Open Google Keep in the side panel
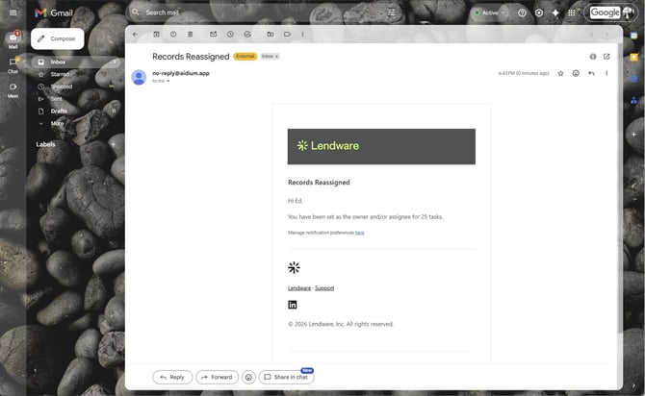 point(633,57)
